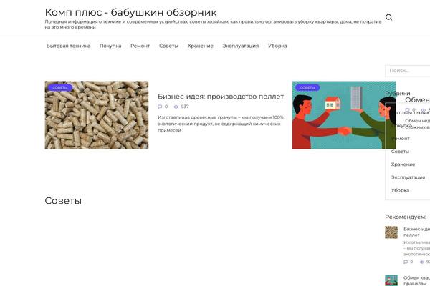The height and width of the screenshot is (286, 430).
Task: Click Советы badge on pellets image
Action: pos(60,87)
